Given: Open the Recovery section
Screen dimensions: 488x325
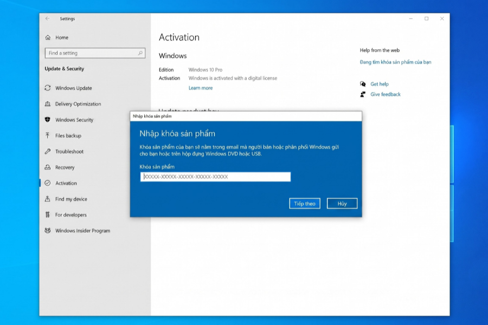Looking at the screenshot, I should coord(65,167).
